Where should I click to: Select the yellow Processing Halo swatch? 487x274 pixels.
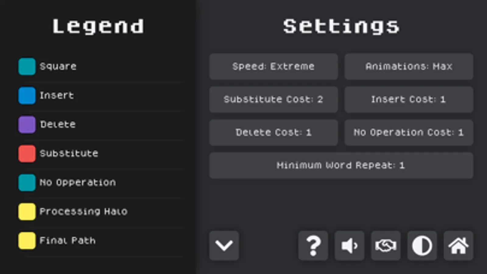coord(27,212)
